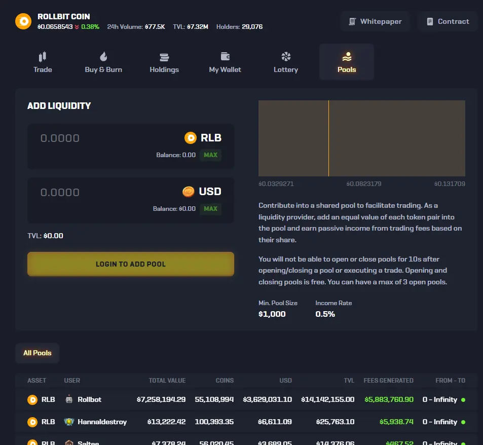Open the Whitepaper document link
The width and height of the screenshot is (483, 445).
pos(375,22)
